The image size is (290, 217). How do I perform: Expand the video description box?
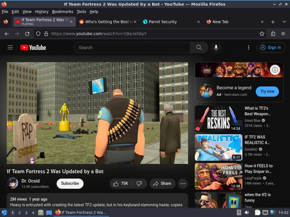[97, 201]
